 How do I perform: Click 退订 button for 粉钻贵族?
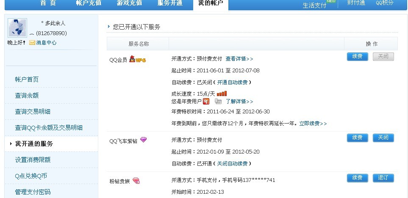coord(383,178)
